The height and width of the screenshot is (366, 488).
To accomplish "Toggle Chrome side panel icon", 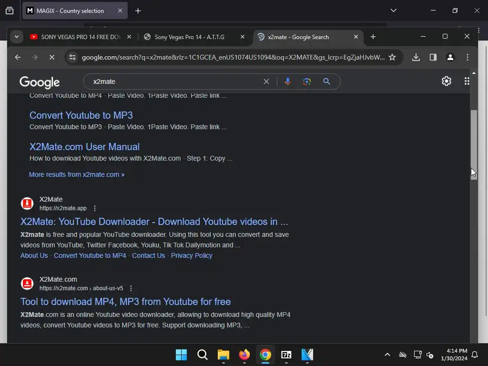I will [x=433, y=57].
